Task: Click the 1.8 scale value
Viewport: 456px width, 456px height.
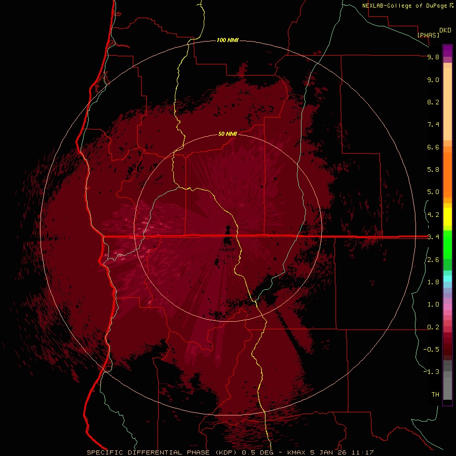Action: (433, 282)
